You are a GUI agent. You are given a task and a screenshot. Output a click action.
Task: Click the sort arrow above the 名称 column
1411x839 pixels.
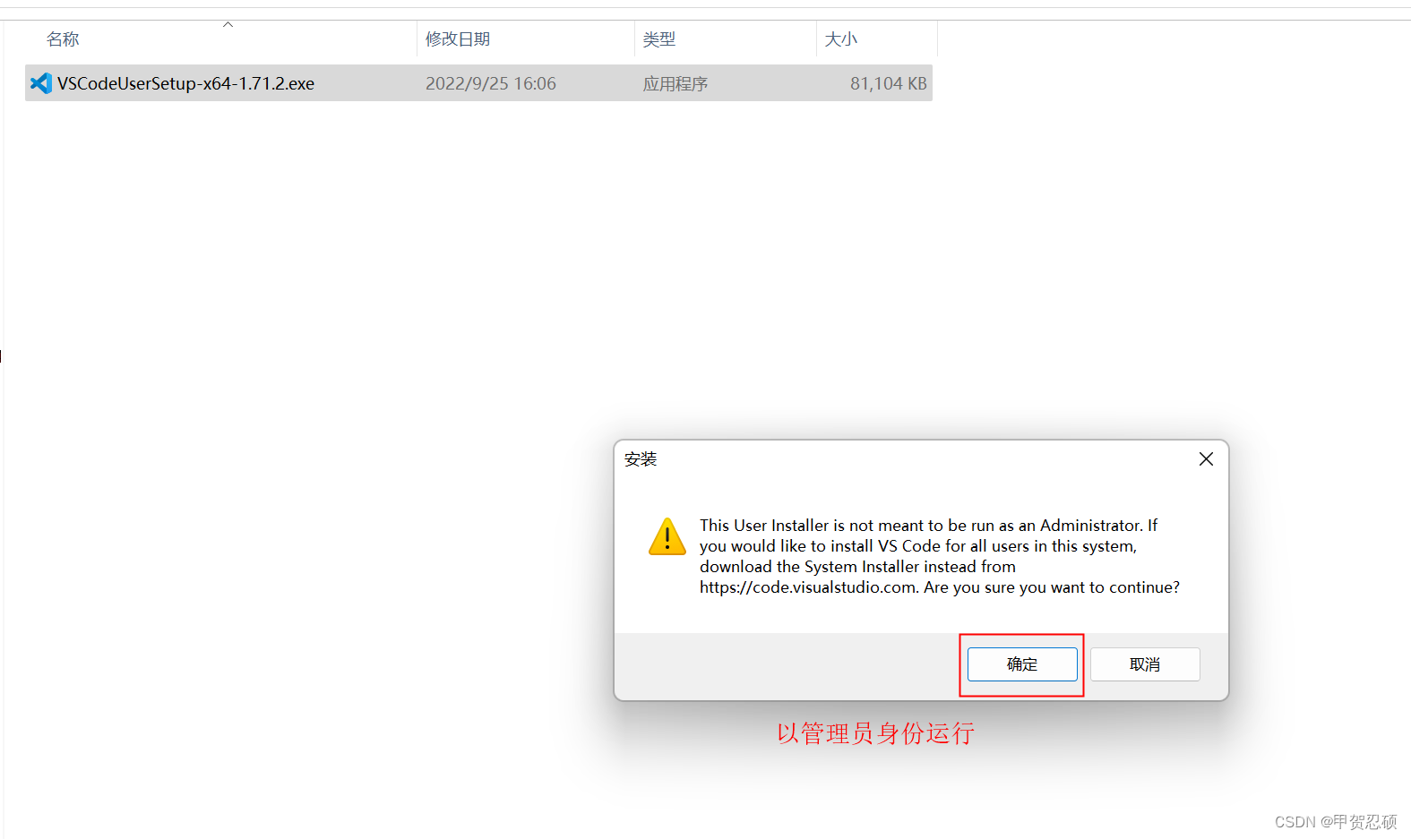(x=228, y=25)
